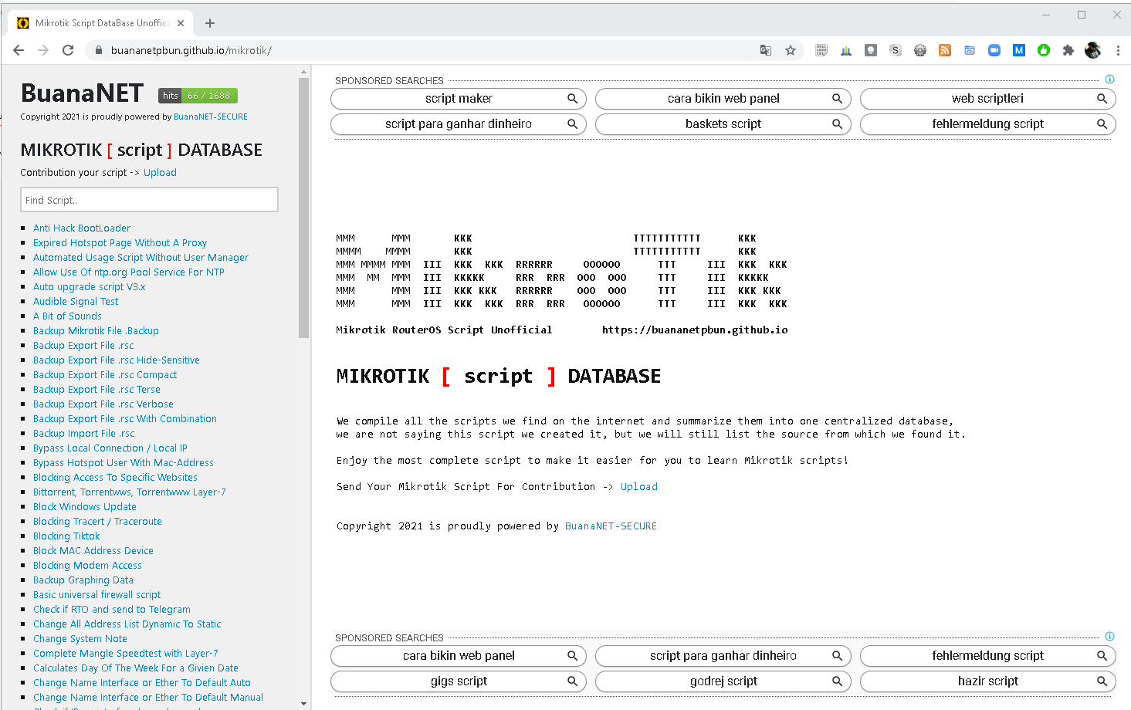Viewport: 1131px width, 710px height.
Task: Click inside the Find Script search box
Action: pos(149,199)
